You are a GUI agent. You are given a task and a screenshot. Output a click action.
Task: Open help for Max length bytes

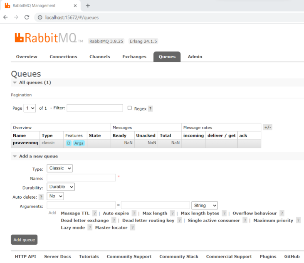point(224,213)
